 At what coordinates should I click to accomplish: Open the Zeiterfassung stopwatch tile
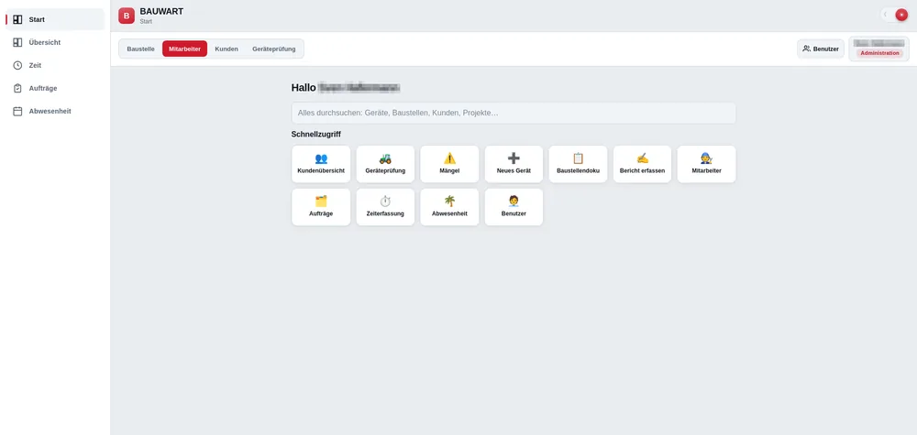pos(385,207)
